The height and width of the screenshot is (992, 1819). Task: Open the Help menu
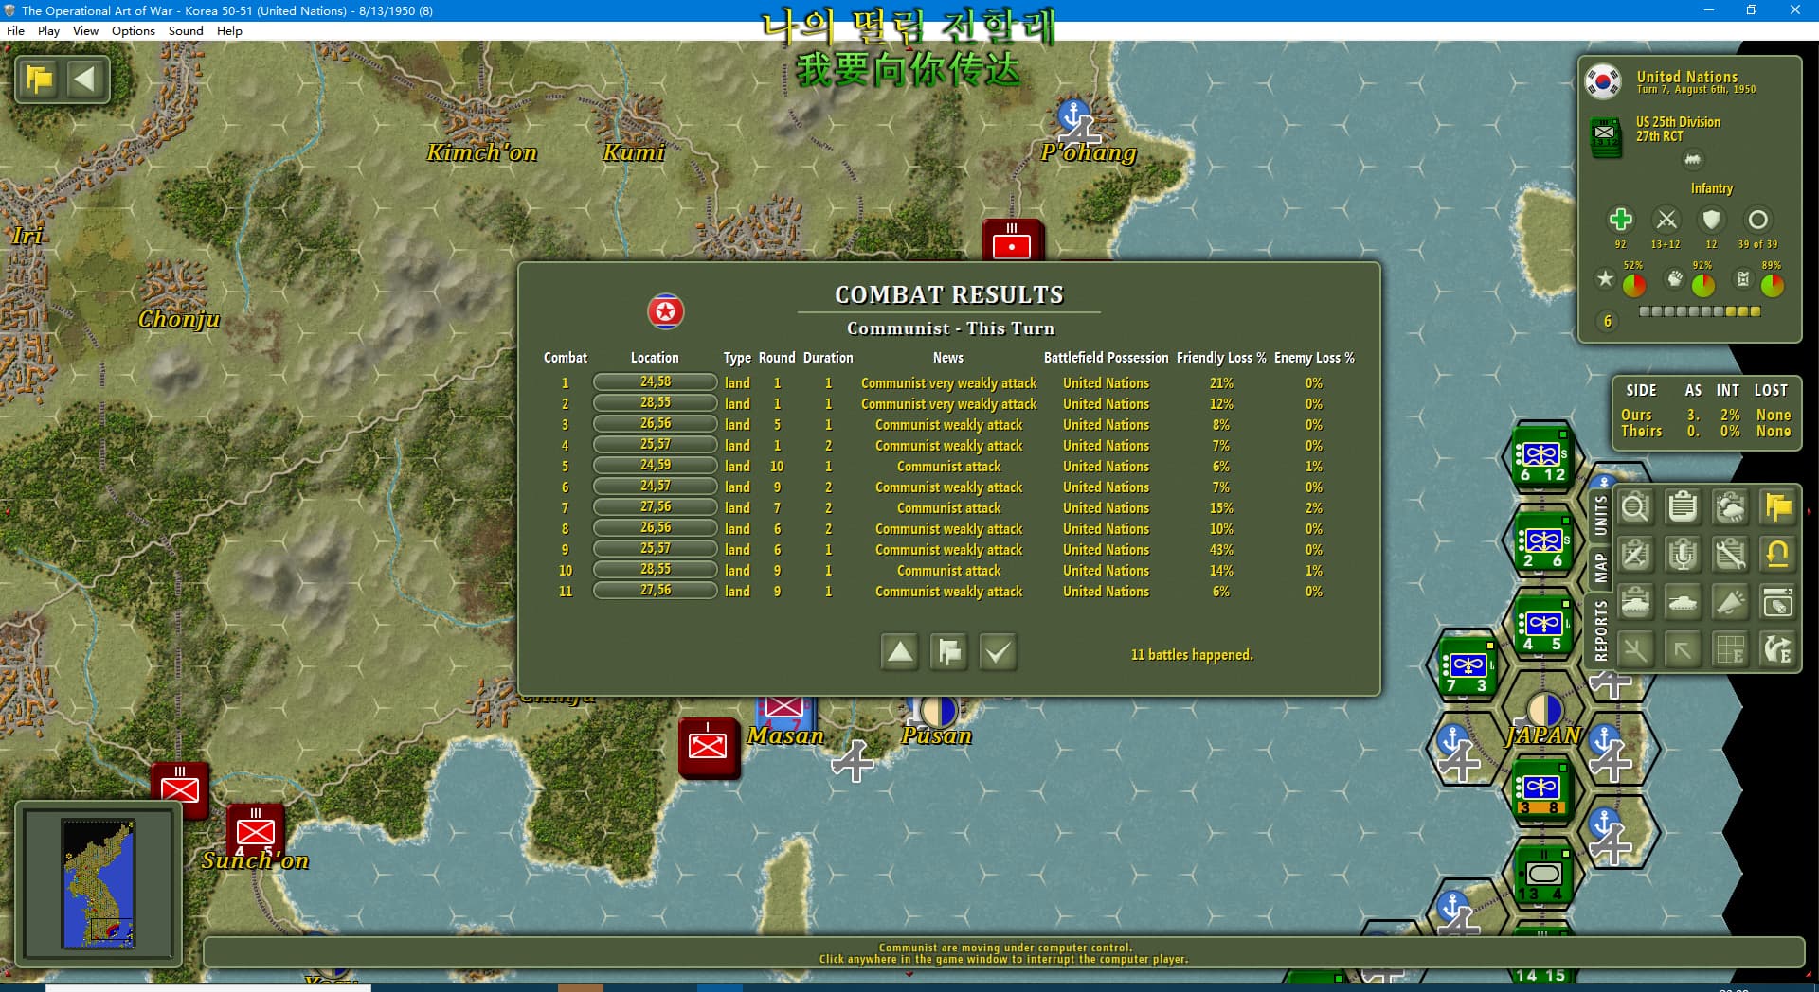[229, 30]
